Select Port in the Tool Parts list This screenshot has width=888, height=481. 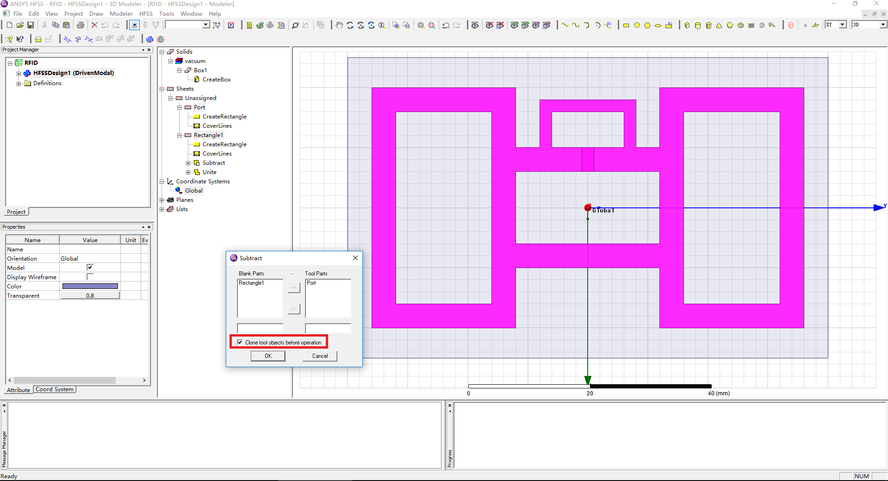[311, 283]
